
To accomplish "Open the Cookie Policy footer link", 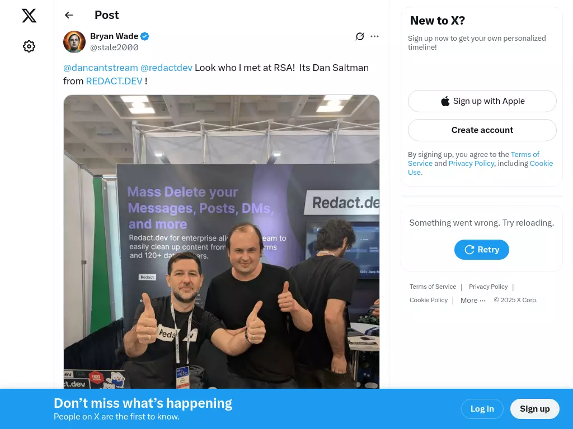I will pos(428,300).
